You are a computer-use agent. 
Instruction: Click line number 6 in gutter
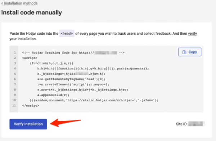[x=15, y=79]
